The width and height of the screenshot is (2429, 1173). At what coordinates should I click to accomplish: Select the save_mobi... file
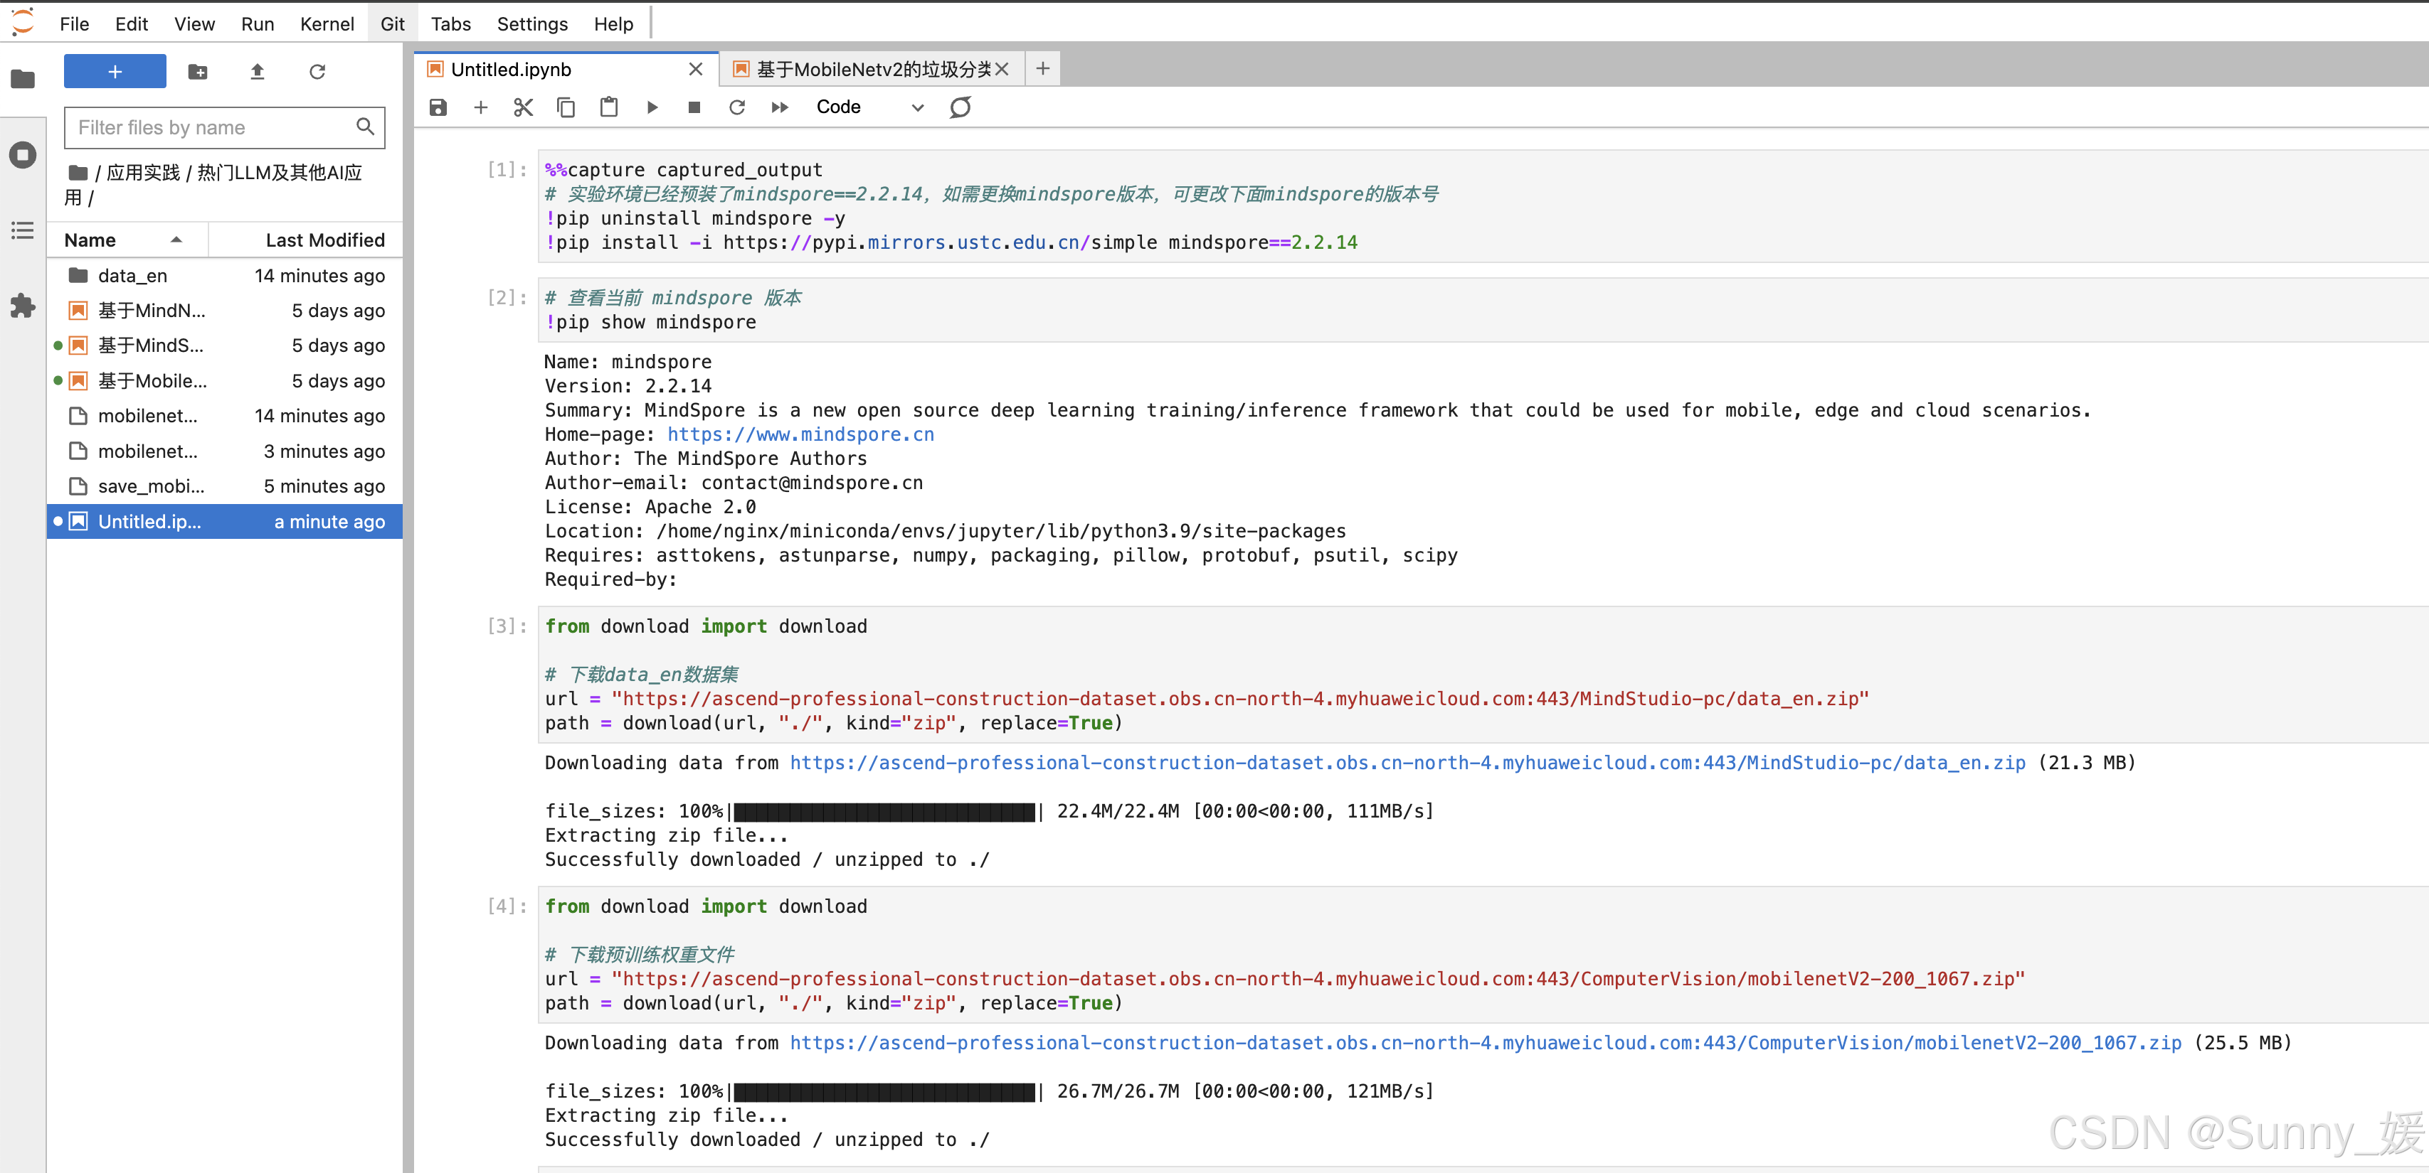click(226, 487)
